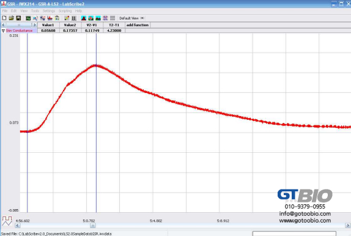Click the 5:4.802 time axis label
Image resolution: width=351 pixels, height=236 pixels.
[x=156, y=221]
